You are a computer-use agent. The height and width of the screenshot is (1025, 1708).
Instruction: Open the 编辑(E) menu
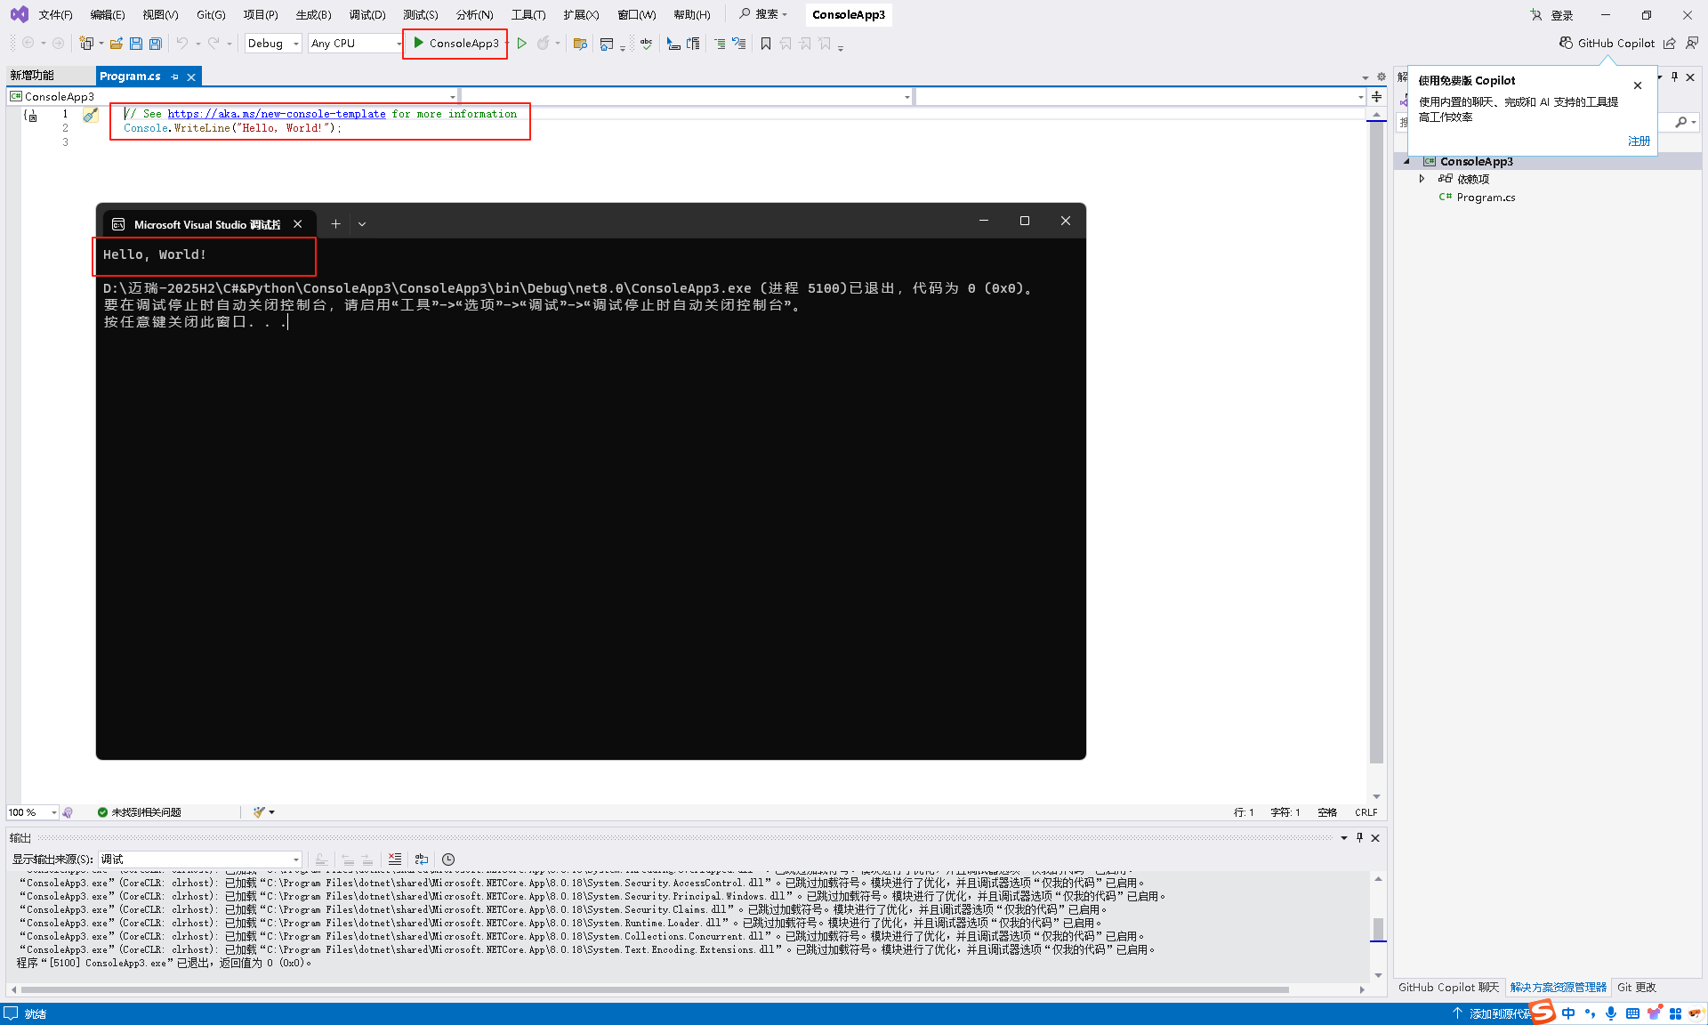click(x=108, y=15)
